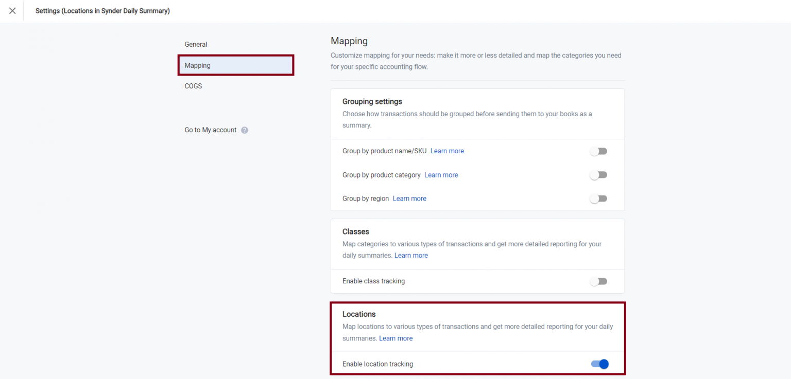The image size is (791, 379).
Task: Open help next to Go to My account
Action: click(x=245, y=130)
